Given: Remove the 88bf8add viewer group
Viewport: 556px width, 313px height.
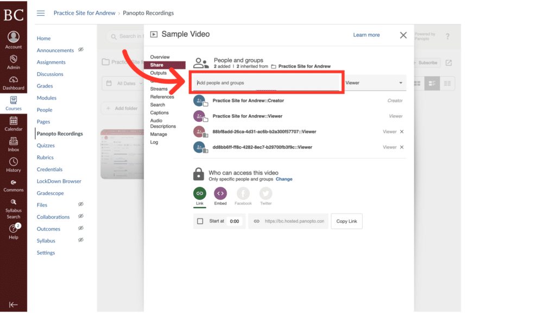Looking at the screenshot, I should pyautogui.click(x=402, y=132).
